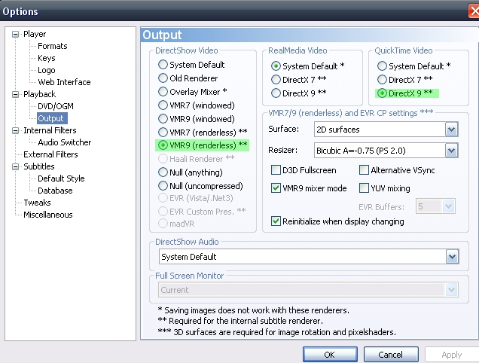Collapse the Player tree node
The height and width of the screenshot is (363, 479).
(15, 34)
